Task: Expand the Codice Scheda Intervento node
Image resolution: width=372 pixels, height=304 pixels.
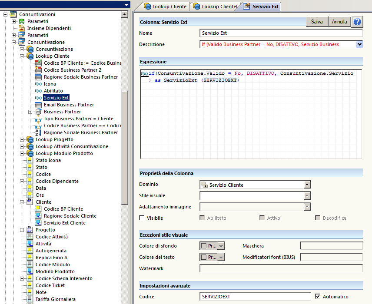Action: [22, 278]
